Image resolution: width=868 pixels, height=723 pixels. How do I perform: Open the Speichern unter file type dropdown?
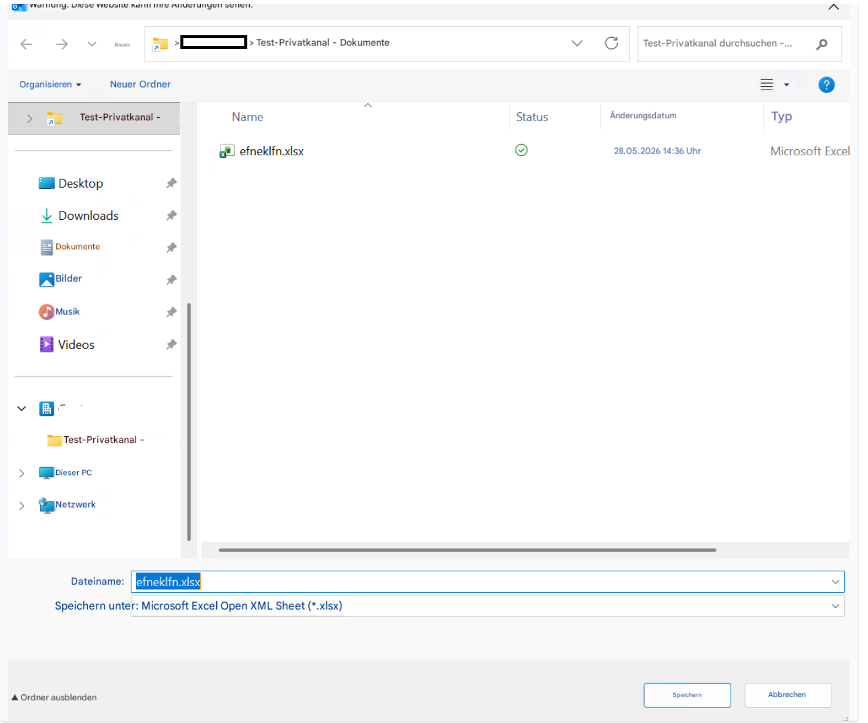[x=835, y=606]
